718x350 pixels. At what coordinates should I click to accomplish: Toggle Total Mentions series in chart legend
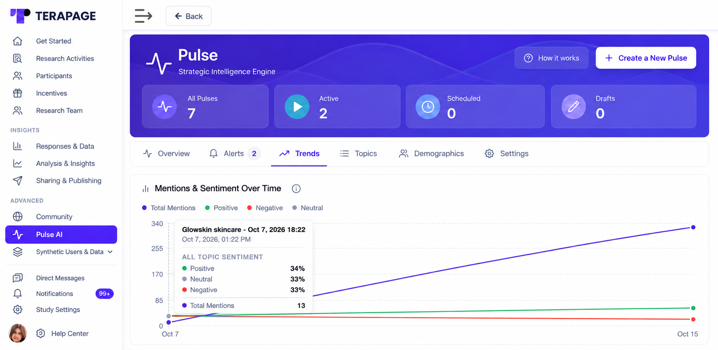(x=169, y=208)
